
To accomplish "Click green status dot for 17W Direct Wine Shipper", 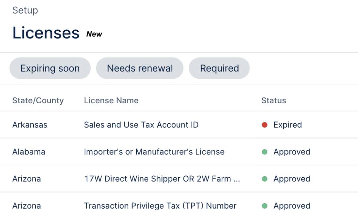I will (265, 179).
